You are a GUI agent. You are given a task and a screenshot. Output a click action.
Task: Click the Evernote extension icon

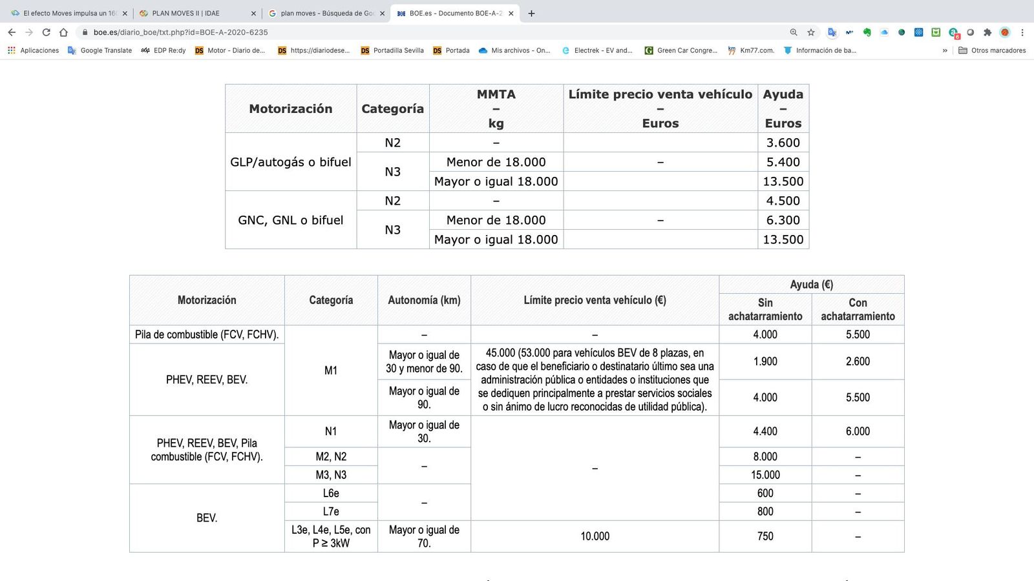pyautogui.click(x=867, y=32)
